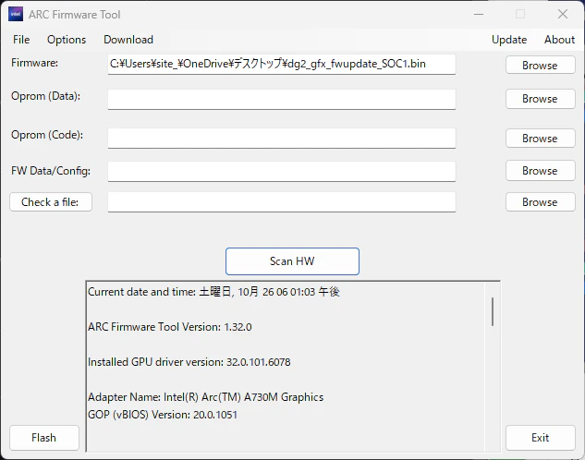Open the Options menu
Screen dimensions: 585x460
67,40
